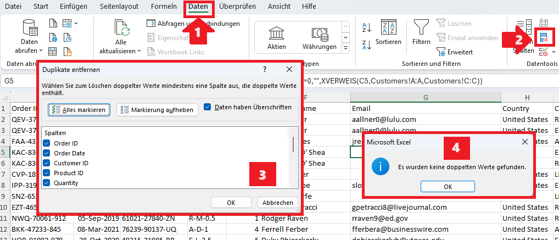The height and width of the screenshot is (240, 559).
Task: Confirm Duplikate entfernen dialog with OK
Action: tap(231, 203)
